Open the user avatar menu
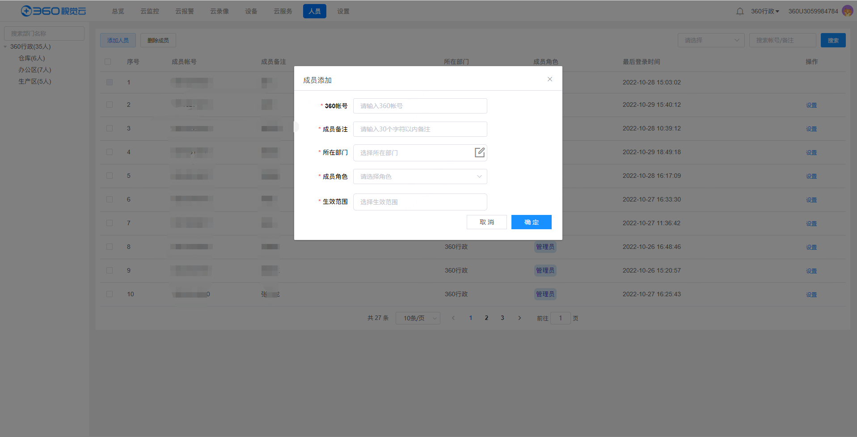The width and height of the screenshot is (857, 437). point(847,11)
